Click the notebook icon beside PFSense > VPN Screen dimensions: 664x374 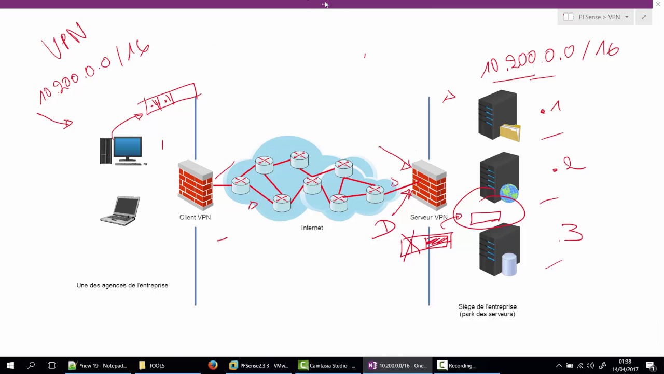coord(569,17)
